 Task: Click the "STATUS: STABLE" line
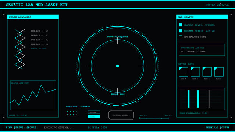38,49
